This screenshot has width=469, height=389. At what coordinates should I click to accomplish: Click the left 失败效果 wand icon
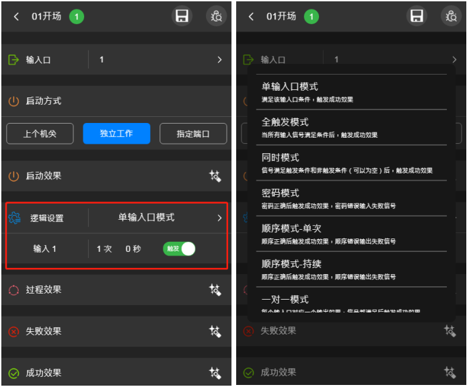coord(215,331)
